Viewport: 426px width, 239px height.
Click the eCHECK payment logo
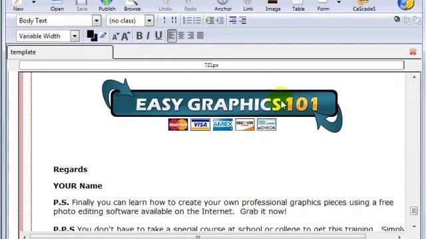pos(266,125)
